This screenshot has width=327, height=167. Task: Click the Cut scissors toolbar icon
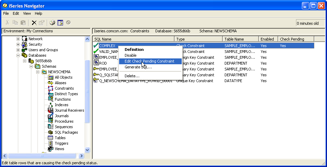coord(7,22)
